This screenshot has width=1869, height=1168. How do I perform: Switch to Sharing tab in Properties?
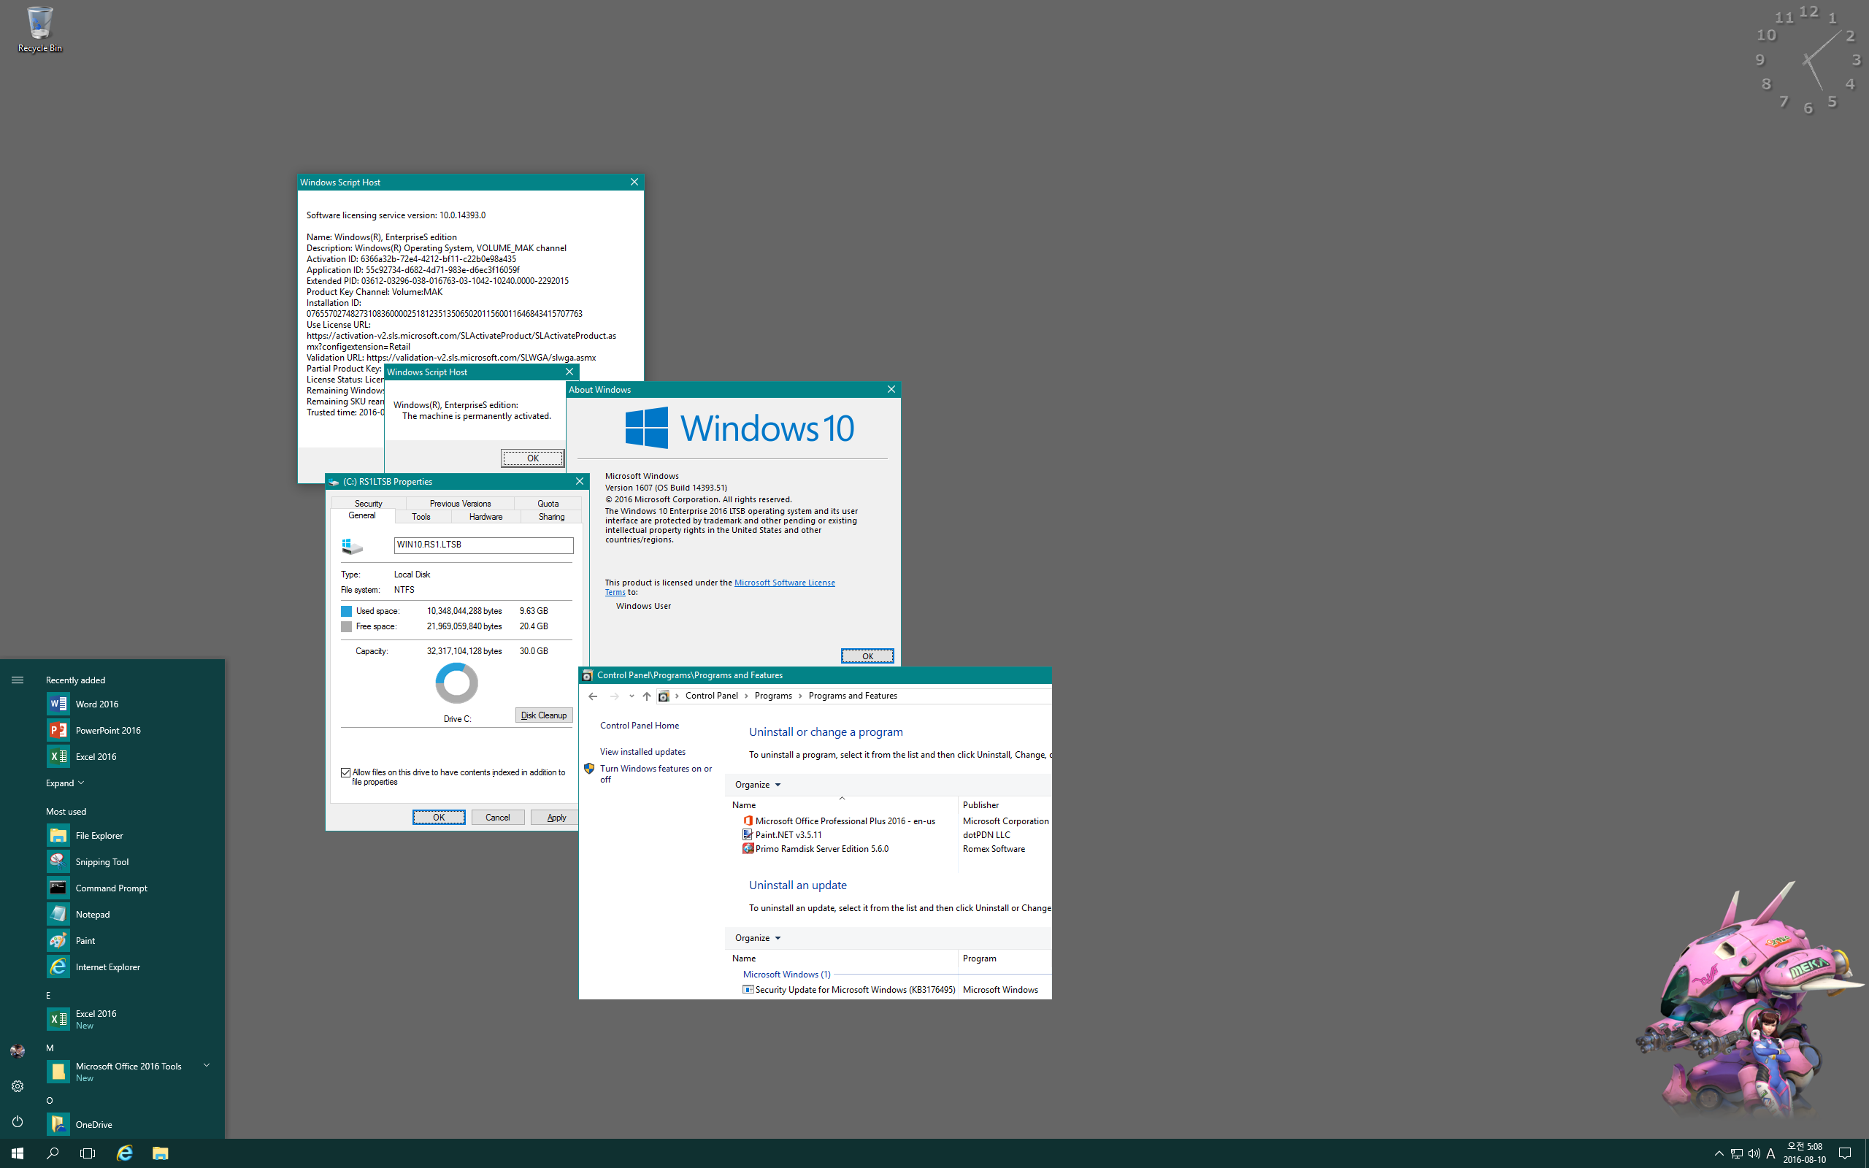point(551,517)
